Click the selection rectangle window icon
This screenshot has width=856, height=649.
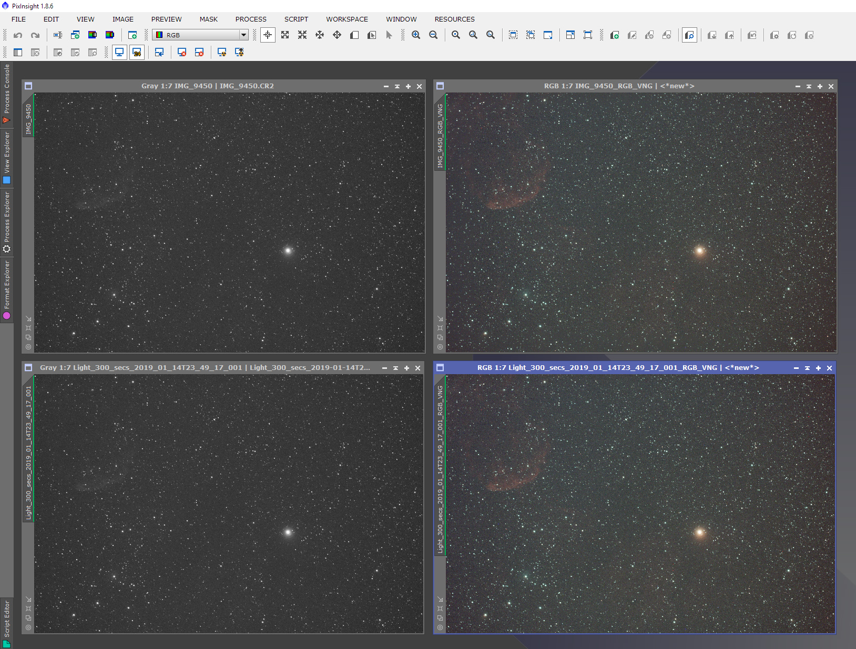(x=513, y=35)
